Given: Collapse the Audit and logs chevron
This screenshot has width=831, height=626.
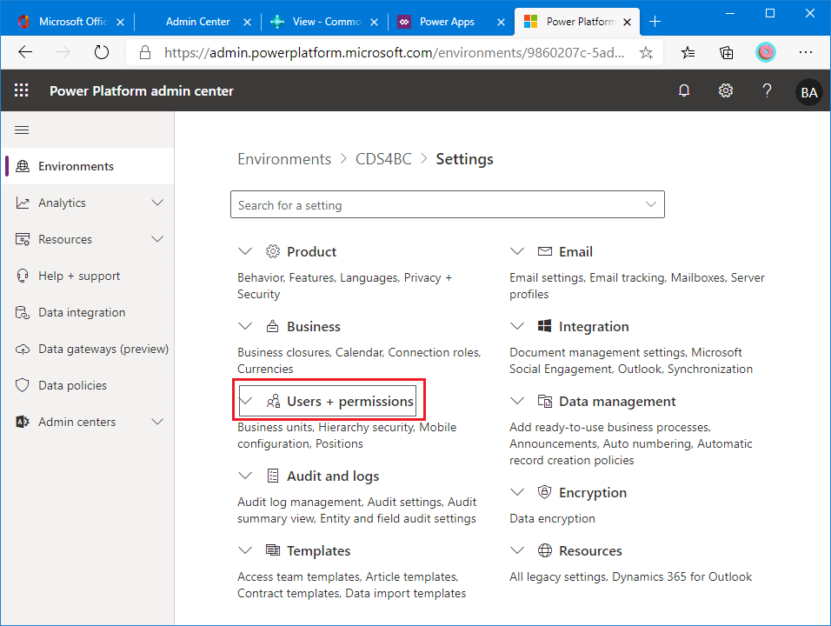Looking at the screenshot, I should tap(245, 476).
